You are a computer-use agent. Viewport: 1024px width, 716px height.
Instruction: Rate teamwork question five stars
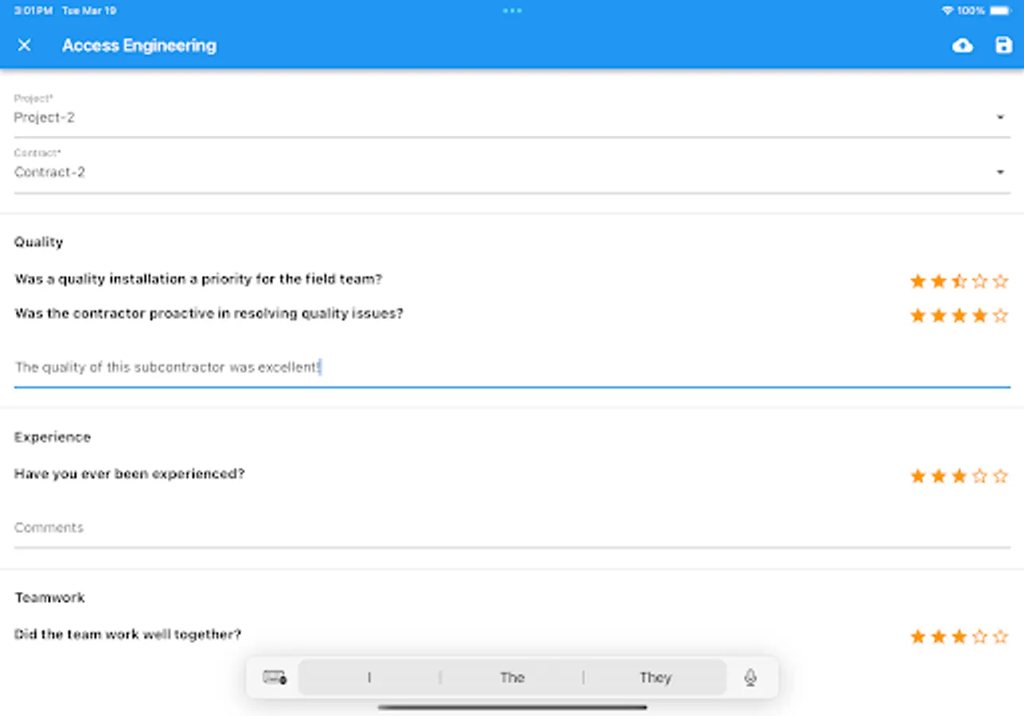[x=1000, y=636]
